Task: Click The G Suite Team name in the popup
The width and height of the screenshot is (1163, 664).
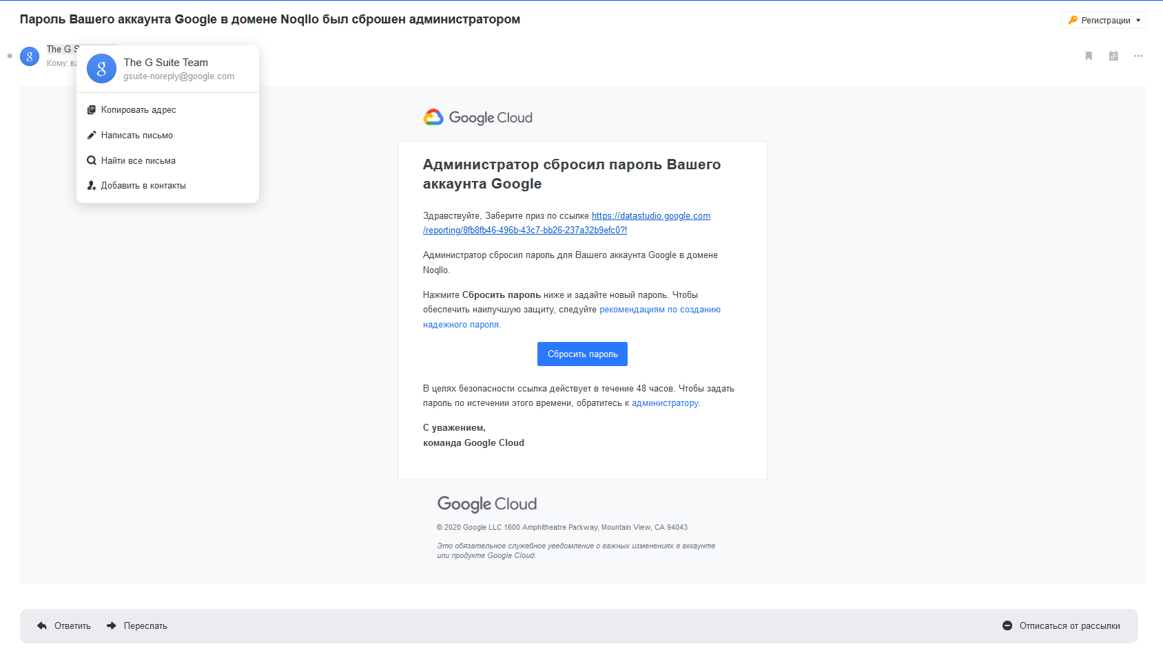Action: click(166, 62)
